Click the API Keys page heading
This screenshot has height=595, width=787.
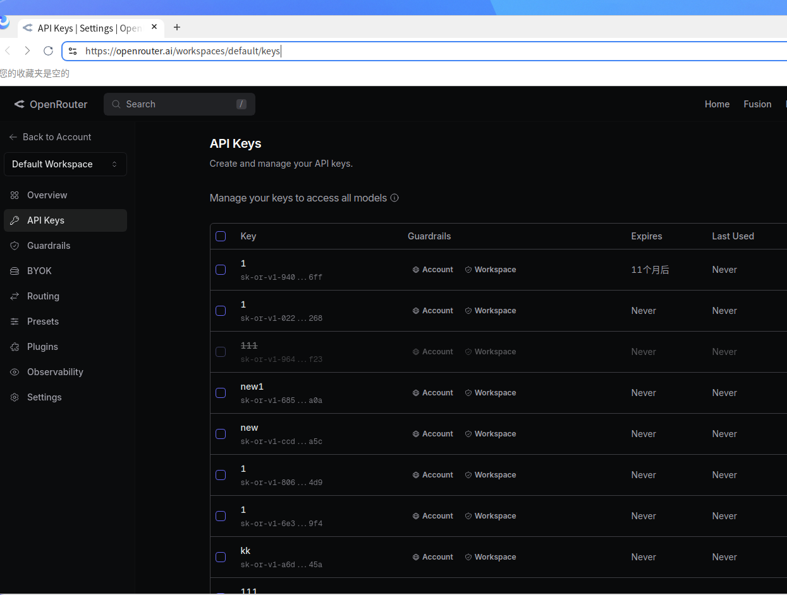(x=235, y=143)
